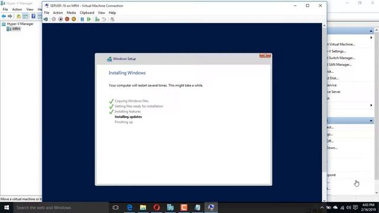Open Hyper-V Manager taskbar icon
The width and height of the screenshot is (379, 213).
tap(170, 208)
